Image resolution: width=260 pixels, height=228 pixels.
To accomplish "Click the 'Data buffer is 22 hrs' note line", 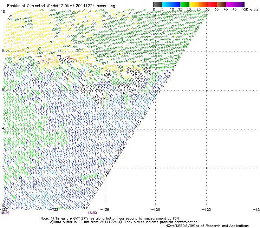I will [x=124, y=222].
